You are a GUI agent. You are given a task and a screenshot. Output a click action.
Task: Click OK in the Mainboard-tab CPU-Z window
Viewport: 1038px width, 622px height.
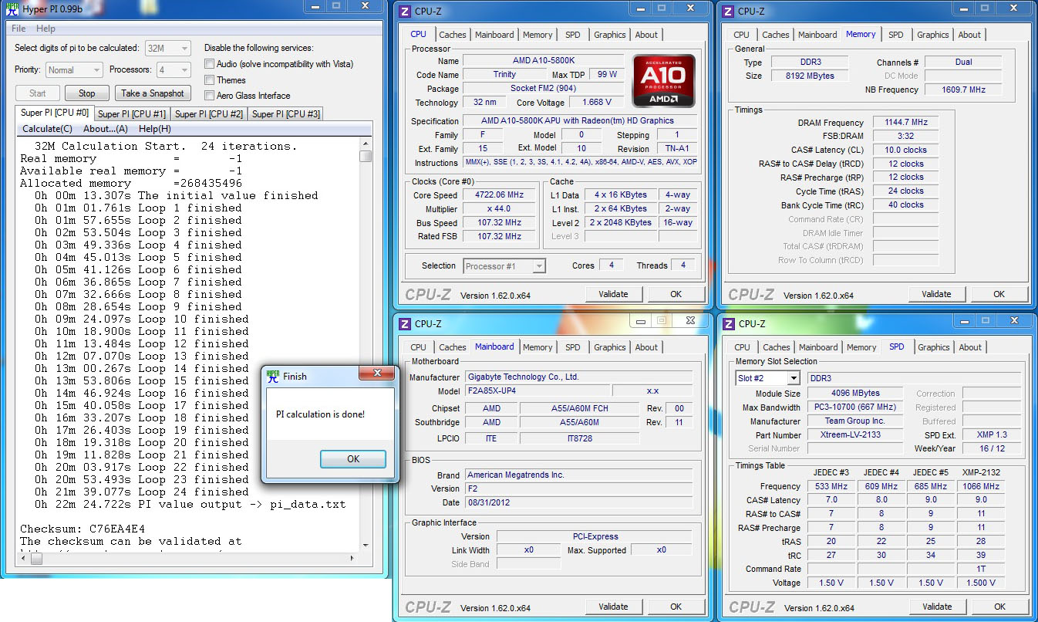676,607
